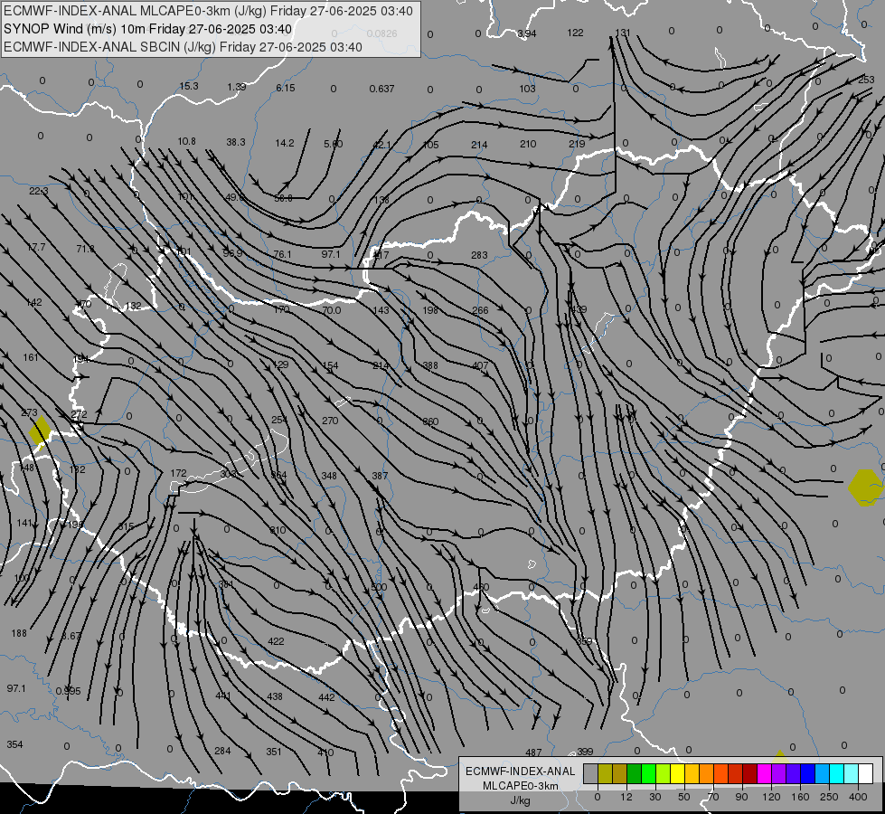Choose the bright green legend swatch
The height and width of the screenshot is (814, 885).
point(649,774)
